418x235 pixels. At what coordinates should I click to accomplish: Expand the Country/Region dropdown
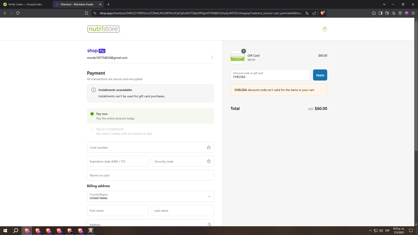click(150, 196)
